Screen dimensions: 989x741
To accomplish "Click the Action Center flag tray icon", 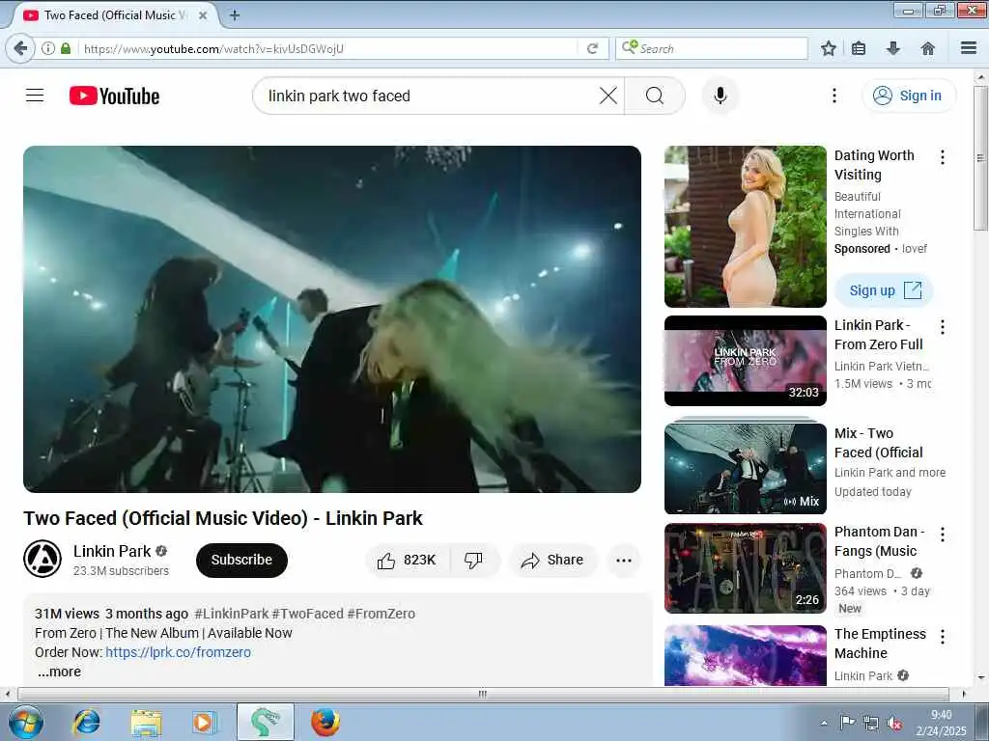I will click(847, 723).
